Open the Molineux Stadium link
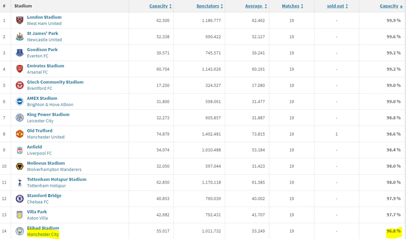This screenshot has height=239, width=406. coord(46,163)
